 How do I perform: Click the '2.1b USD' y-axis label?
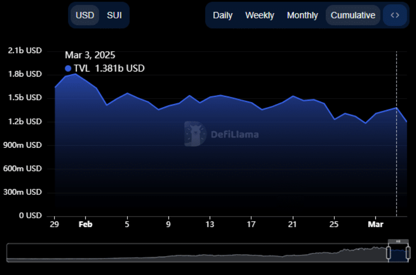coord(25,51)
